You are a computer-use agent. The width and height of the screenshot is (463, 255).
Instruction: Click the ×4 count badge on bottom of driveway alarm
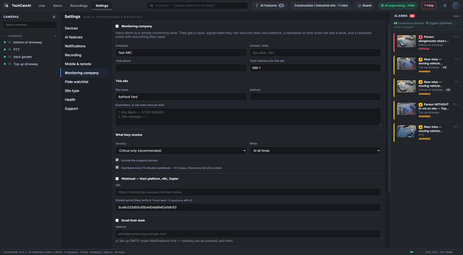(x=448, y=90)
